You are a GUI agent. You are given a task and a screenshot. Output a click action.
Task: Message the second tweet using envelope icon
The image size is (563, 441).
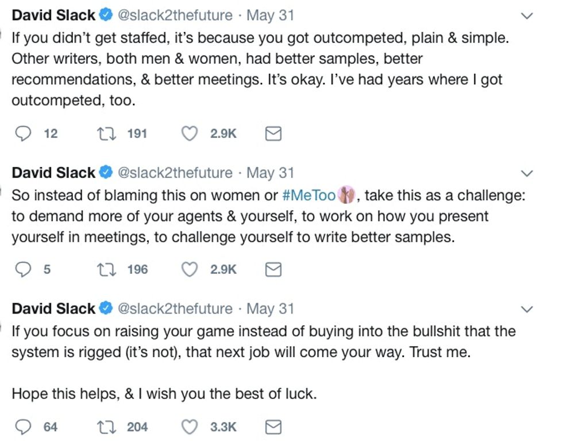pos(273,270)
